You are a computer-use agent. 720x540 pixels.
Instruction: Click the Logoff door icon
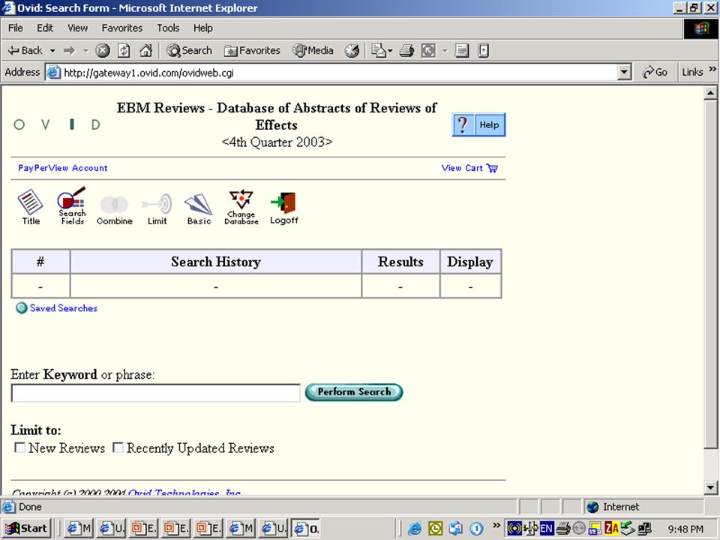[x=283, y=208]
